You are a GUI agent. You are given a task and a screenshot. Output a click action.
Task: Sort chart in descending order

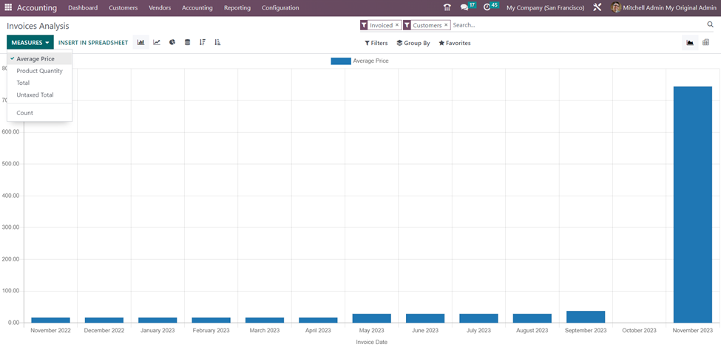203,43
